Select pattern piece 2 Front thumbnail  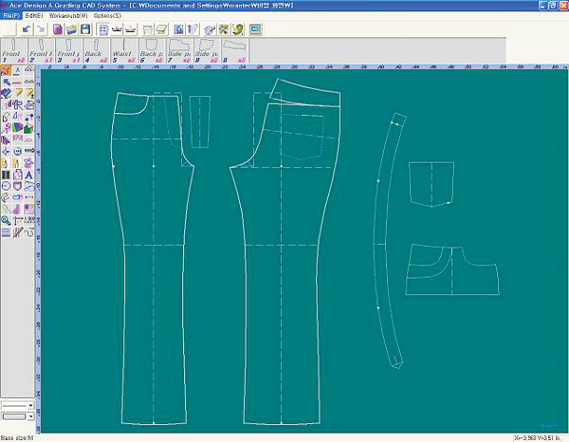click(x=41, y=51)
